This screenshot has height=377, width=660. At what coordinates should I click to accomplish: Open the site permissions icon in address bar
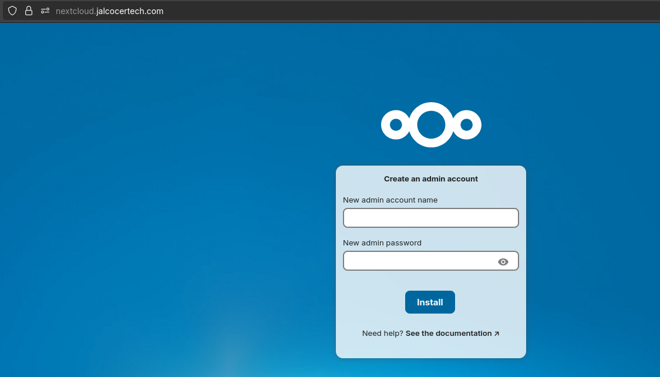(45, 11)
